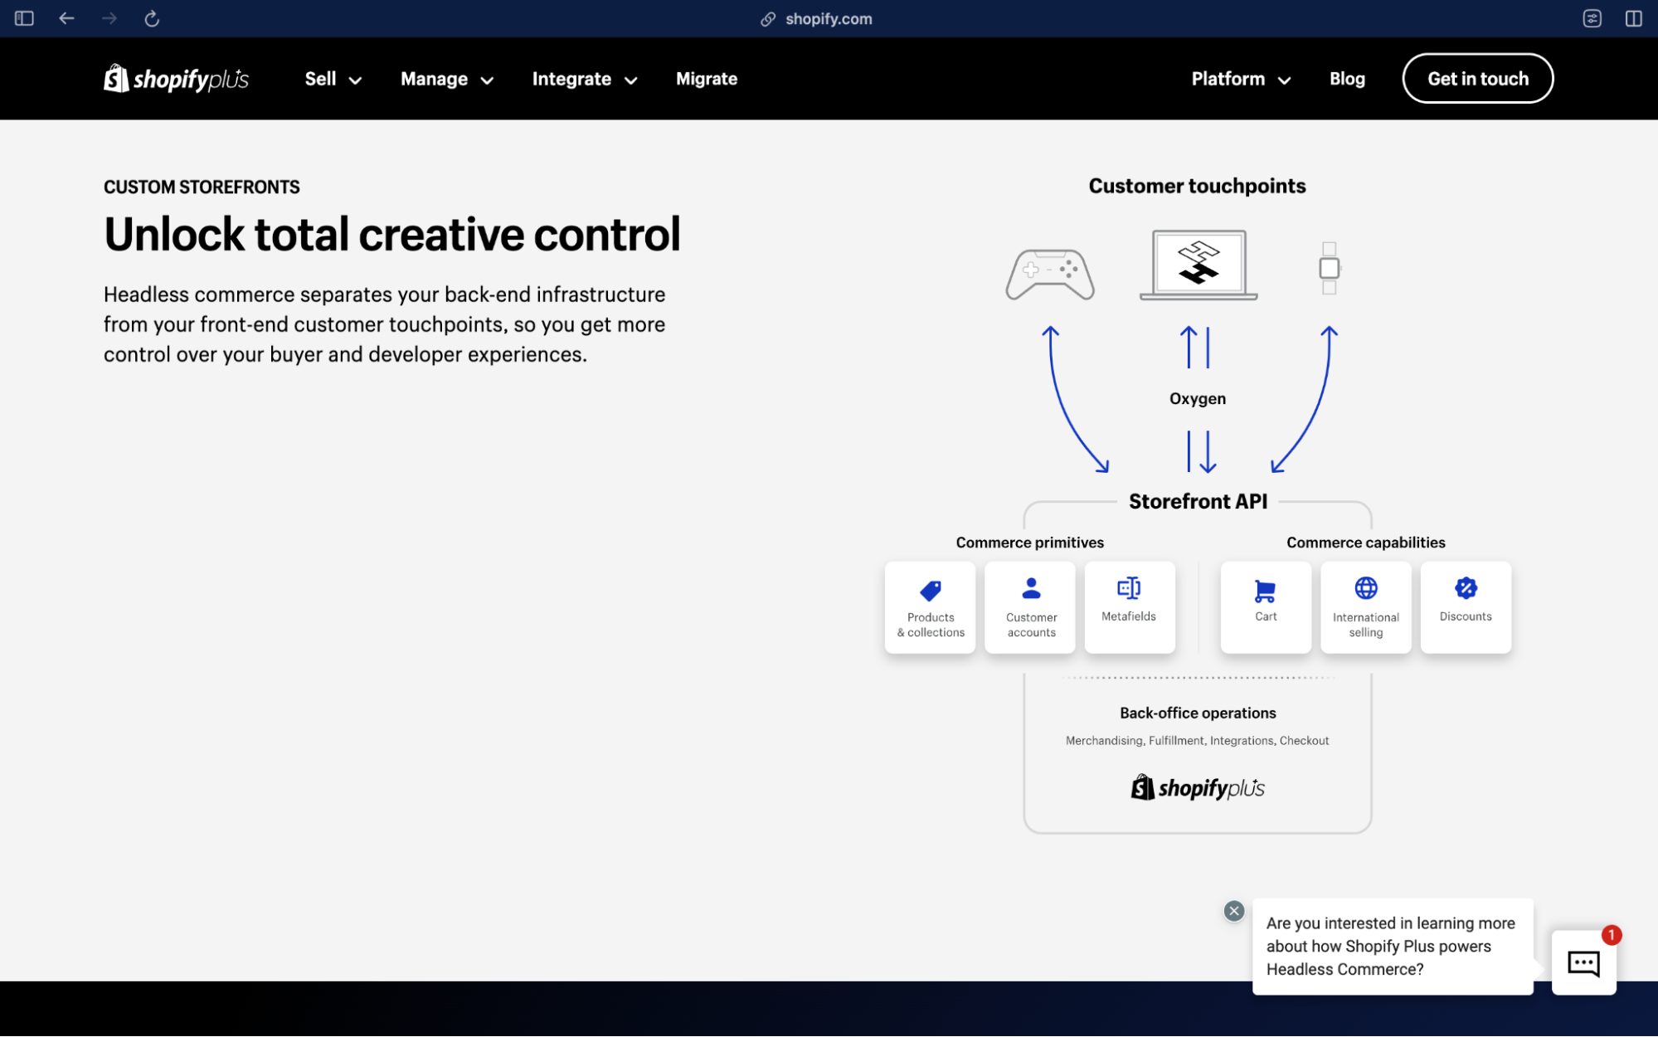Click the Headless commerce description paragraph
Screen dimensions: 1658x1037
(x=384, y=324)
